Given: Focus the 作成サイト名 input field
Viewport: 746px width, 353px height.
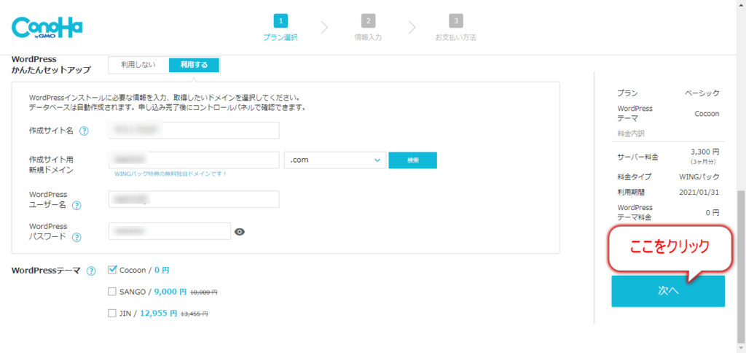Looking at the screenshot, I should point(194,131).
